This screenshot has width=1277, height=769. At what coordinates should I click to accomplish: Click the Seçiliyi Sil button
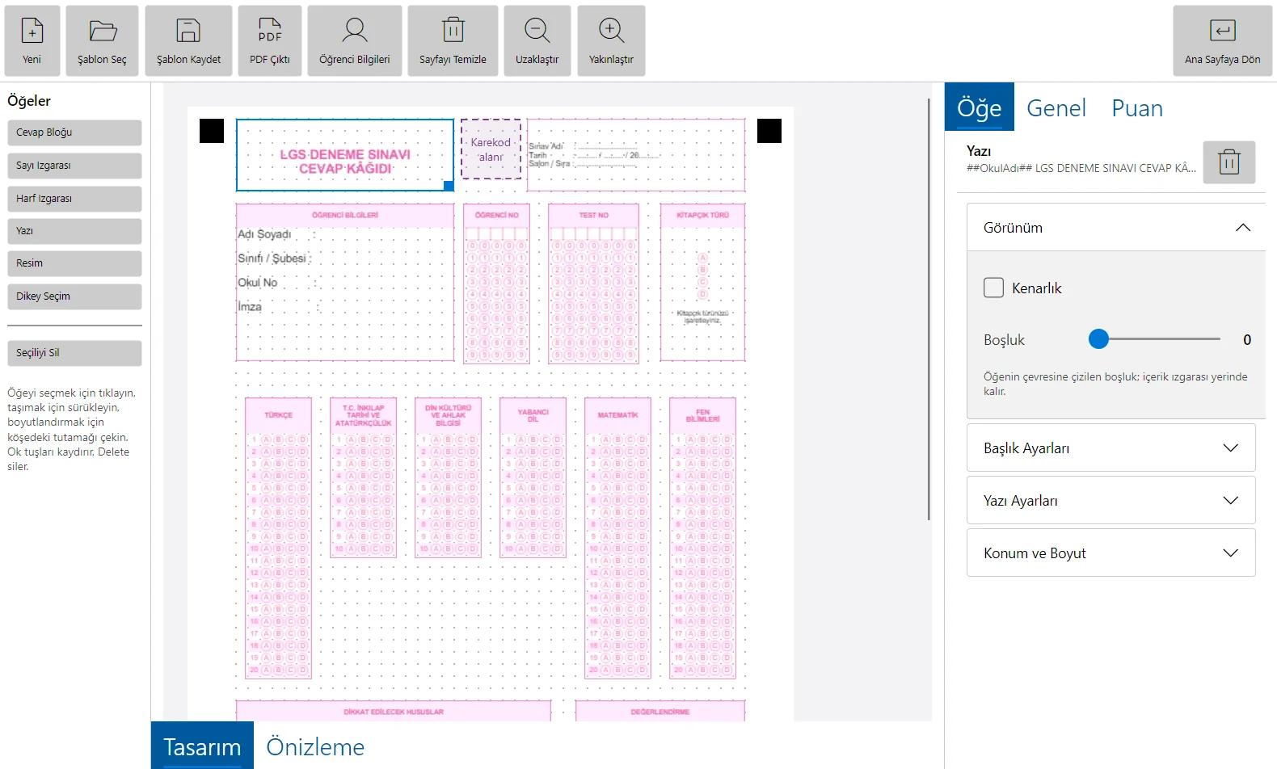pyautogui.click(x=74, y=353)
